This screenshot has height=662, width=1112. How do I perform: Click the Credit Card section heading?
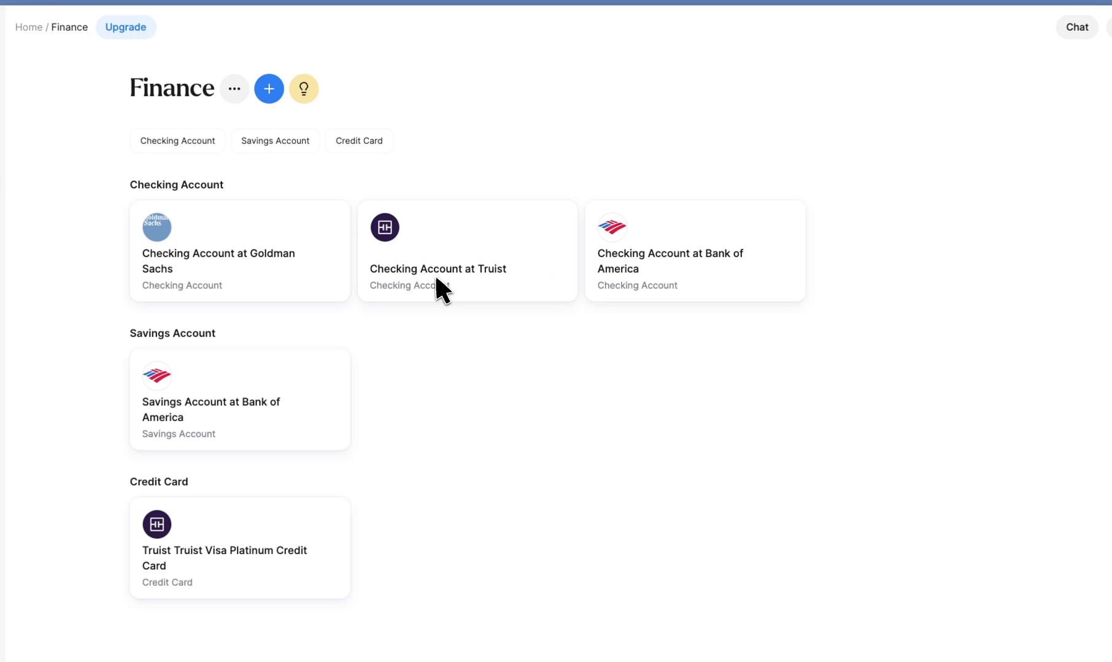click(159, 481)
